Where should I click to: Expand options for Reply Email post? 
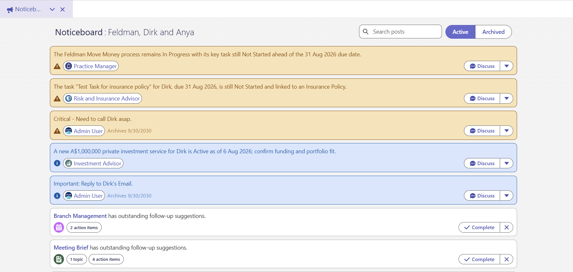point(506,196)
